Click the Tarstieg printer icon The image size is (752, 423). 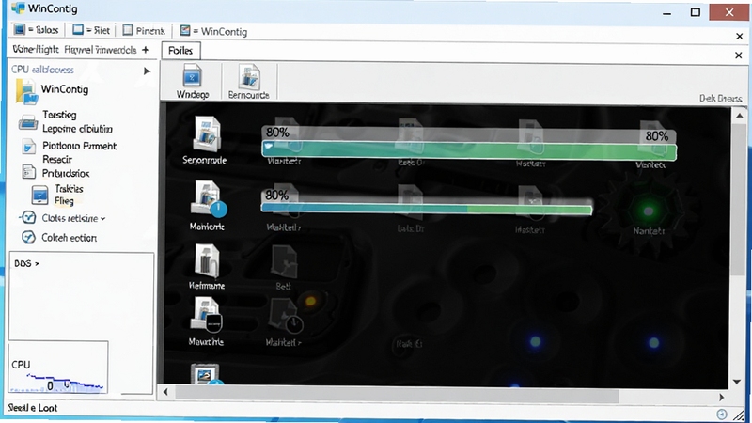pos(28,122)
